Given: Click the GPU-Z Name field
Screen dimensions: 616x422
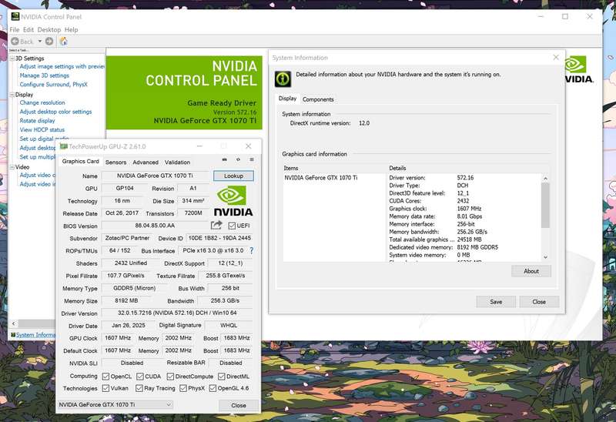Looking at the screenshot, I should pos(156,176).
